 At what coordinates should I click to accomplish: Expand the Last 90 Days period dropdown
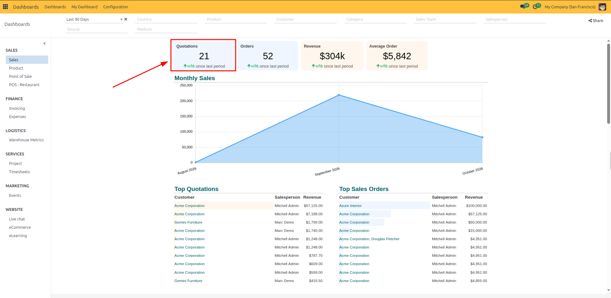(x=94, y=19)
